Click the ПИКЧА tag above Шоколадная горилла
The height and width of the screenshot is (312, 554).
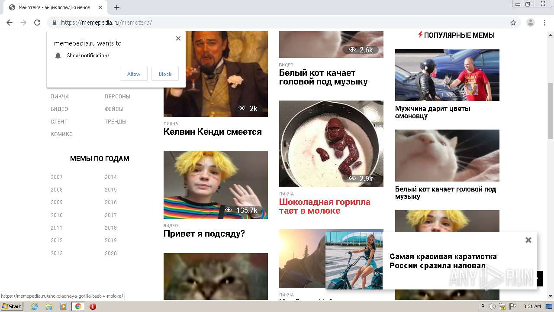coord(286,194)
